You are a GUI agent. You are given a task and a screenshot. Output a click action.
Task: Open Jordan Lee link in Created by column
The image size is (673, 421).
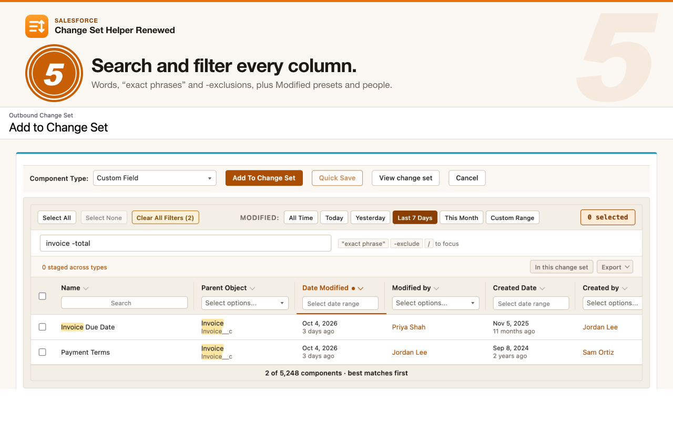click(600, 327)
